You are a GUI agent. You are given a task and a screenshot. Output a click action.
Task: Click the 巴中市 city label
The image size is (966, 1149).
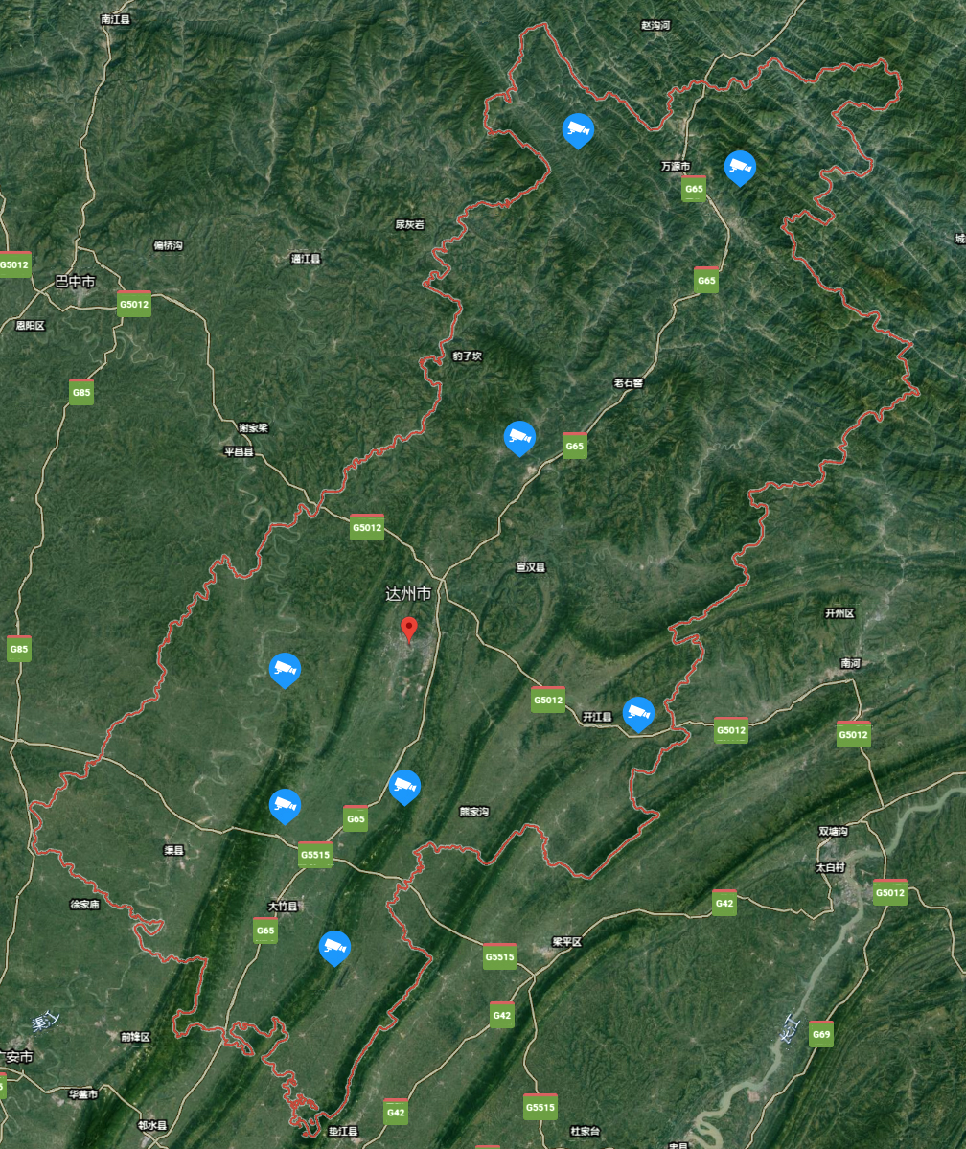[x=76, y=282]
